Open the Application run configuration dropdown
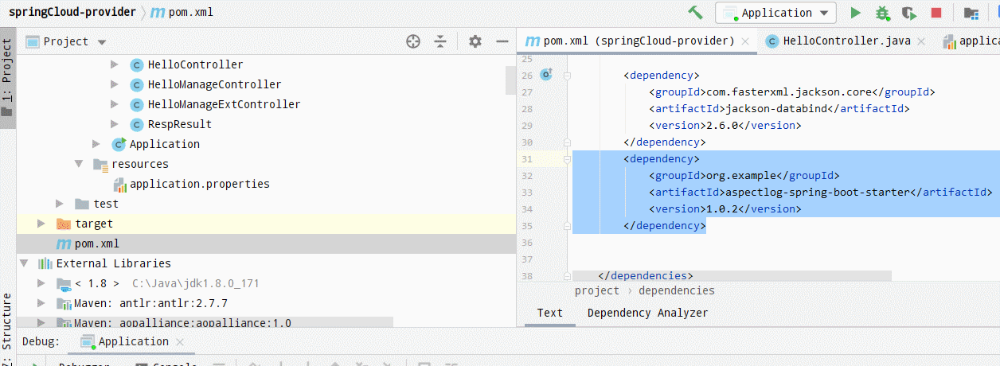 click(775, 13)
